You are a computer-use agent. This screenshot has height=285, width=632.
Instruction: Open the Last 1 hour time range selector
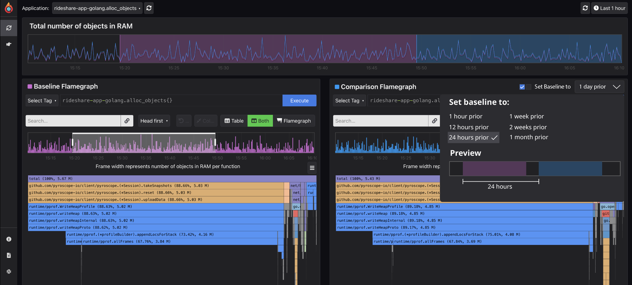tap(609, 8)
